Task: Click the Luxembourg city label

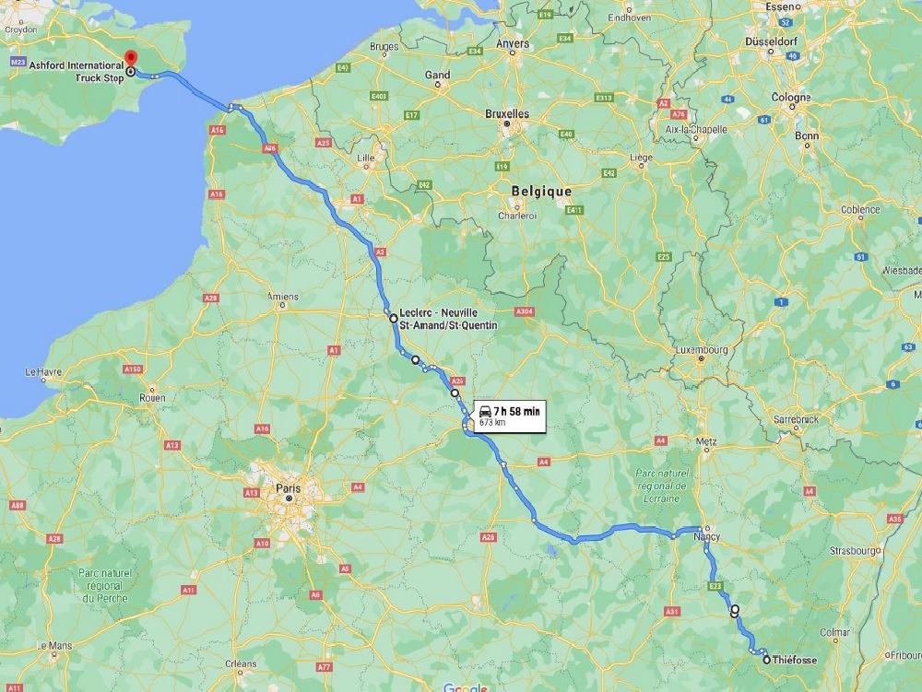Action: pyautogui.click(x=702, y=349)
